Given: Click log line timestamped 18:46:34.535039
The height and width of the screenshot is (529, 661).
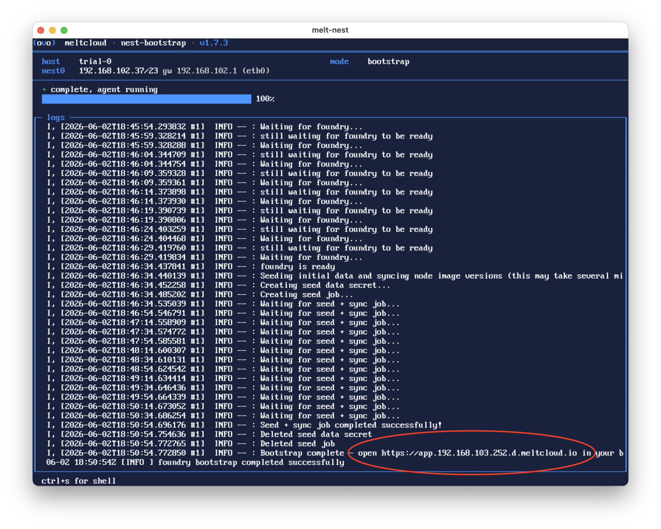Looking at the screenshot, I should click(x=223, y=304).
